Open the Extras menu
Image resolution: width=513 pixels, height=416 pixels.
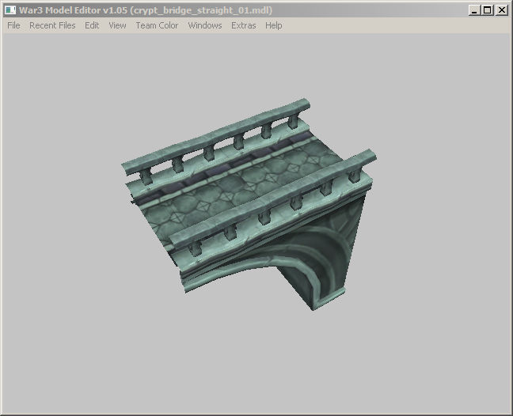244,25
